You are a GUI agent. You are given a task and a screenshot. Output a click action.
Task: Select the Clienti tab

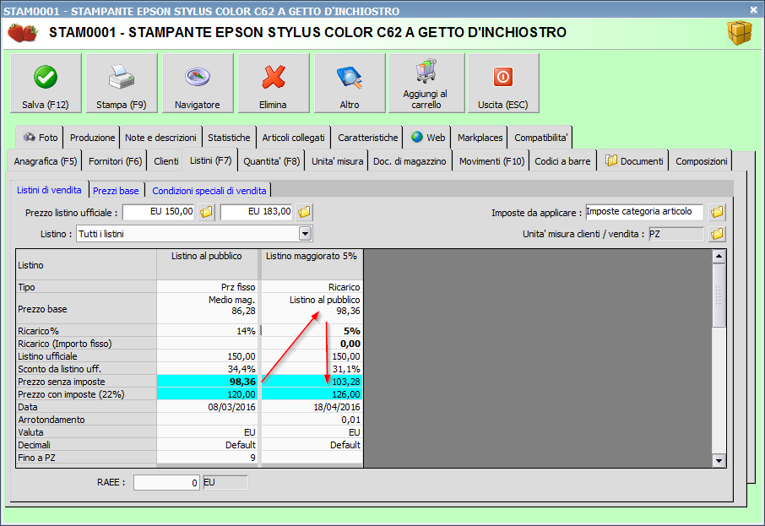point(165,161)
